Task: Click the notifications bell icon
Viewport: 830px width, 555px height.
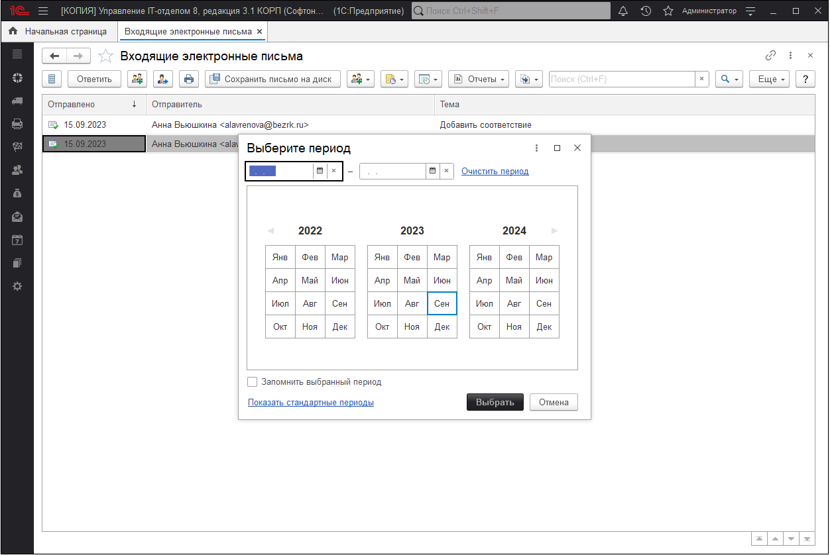Action: (x=623, y=11)
